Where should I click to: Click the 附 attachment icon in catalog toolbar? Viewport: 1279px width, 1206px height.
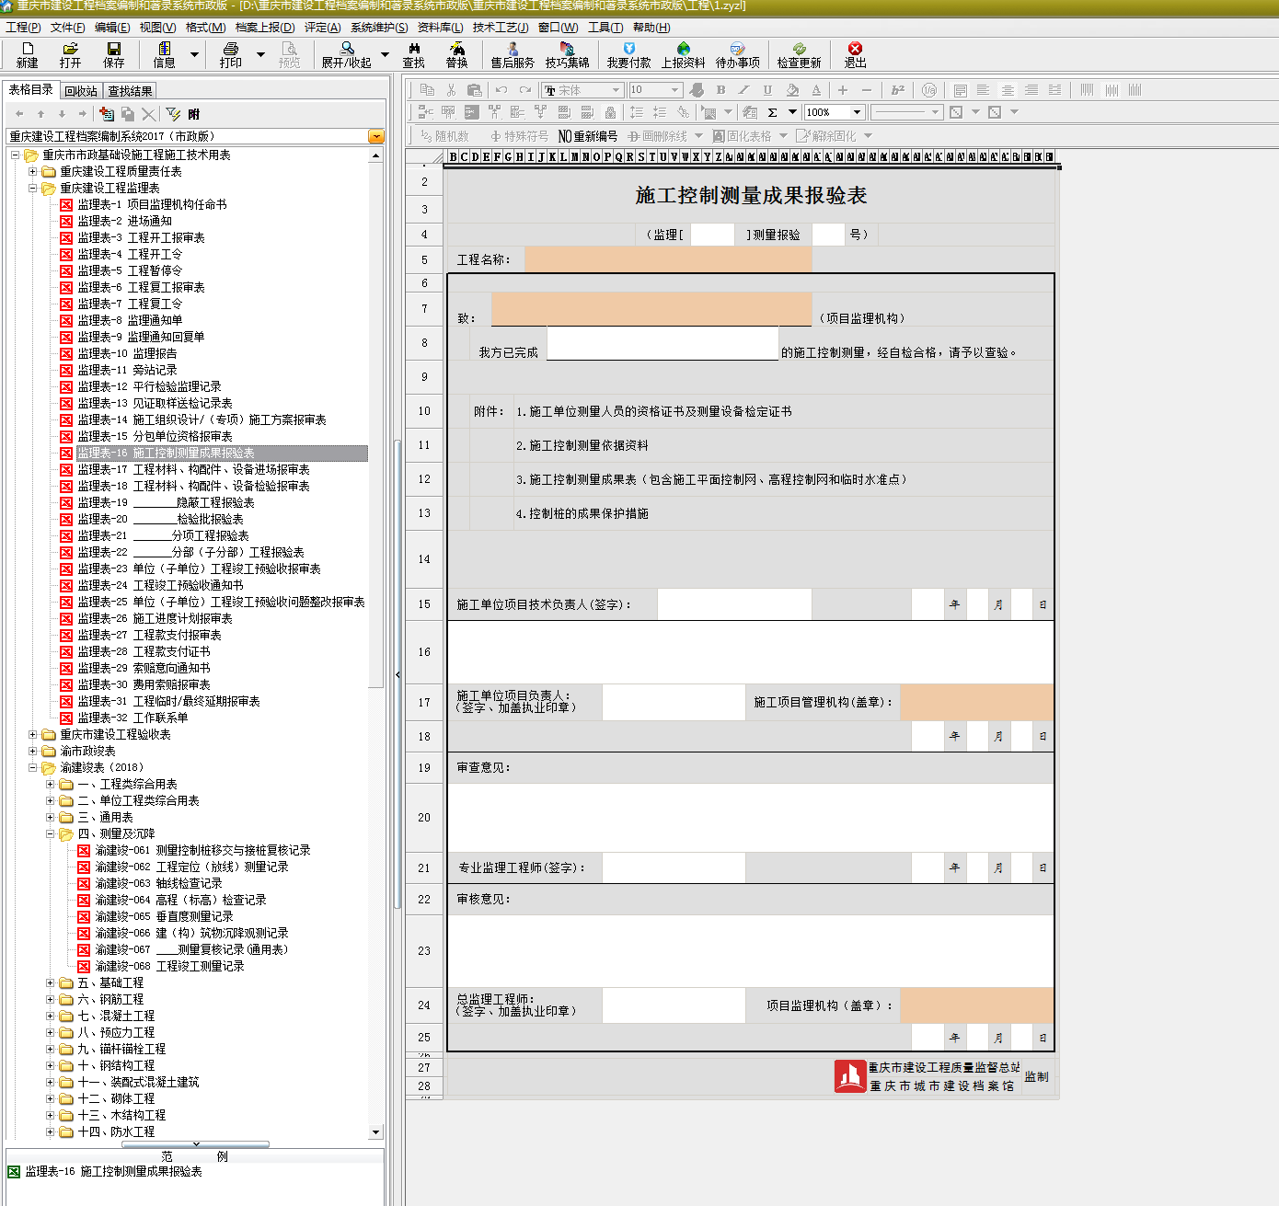pos(193,114)
